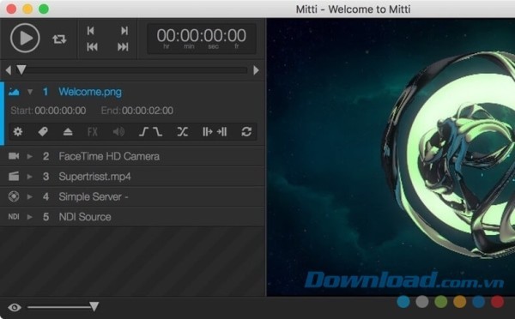Expand the Simple Server cue
515x319 pixels.
pyautogui.click(x=30, y=197)
